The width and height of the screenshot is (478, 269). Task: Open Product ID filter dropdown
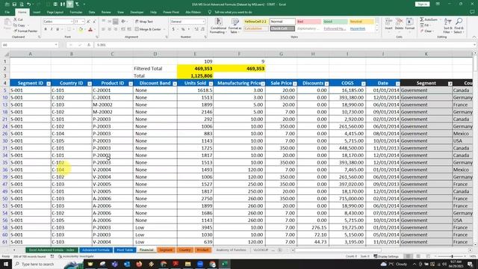[131, 84]
